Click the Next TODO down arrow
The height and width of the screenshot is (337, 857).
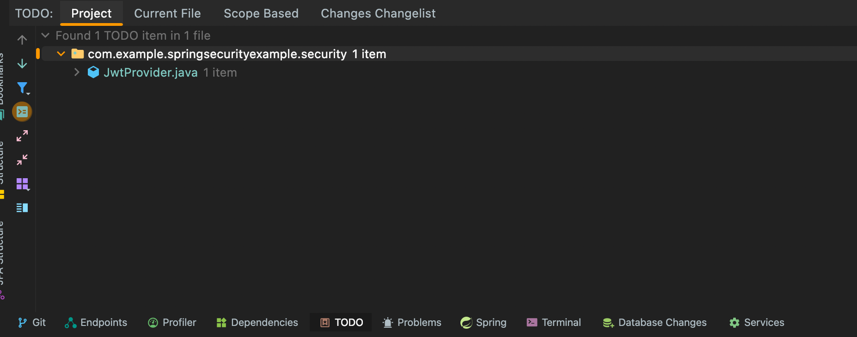tap(22, 64)
